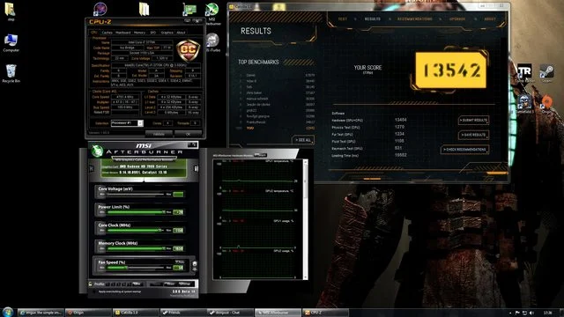Open the About tab in CPU-Z

(x=181, y=33)
